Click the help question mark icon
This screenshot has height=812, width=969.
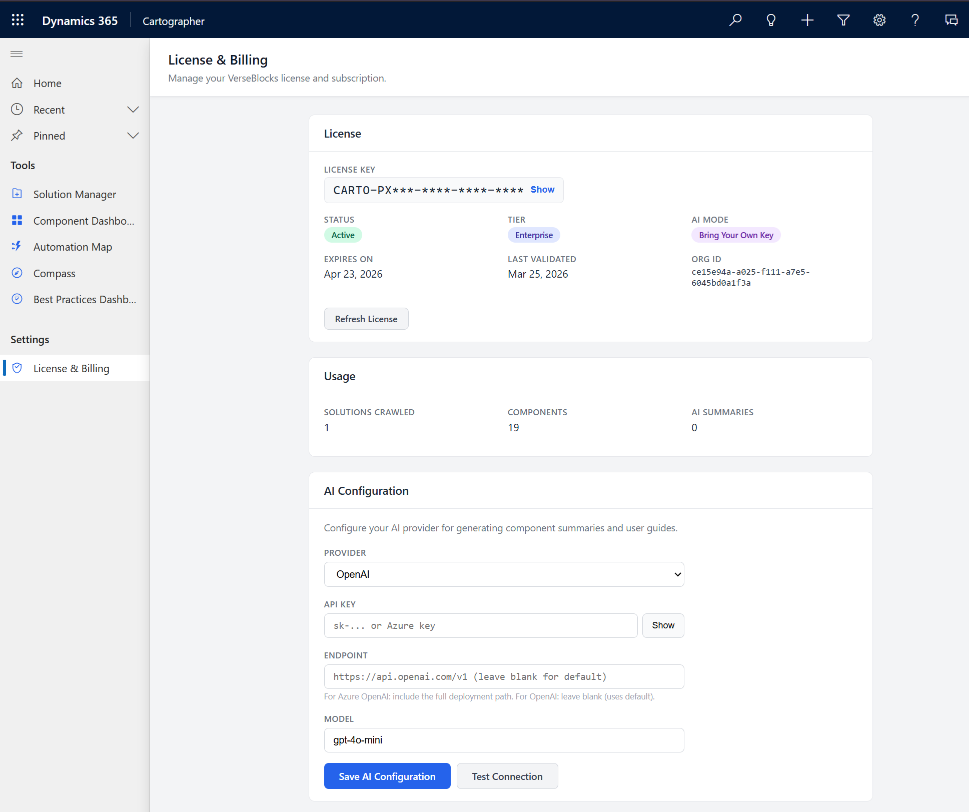(915, 20)
